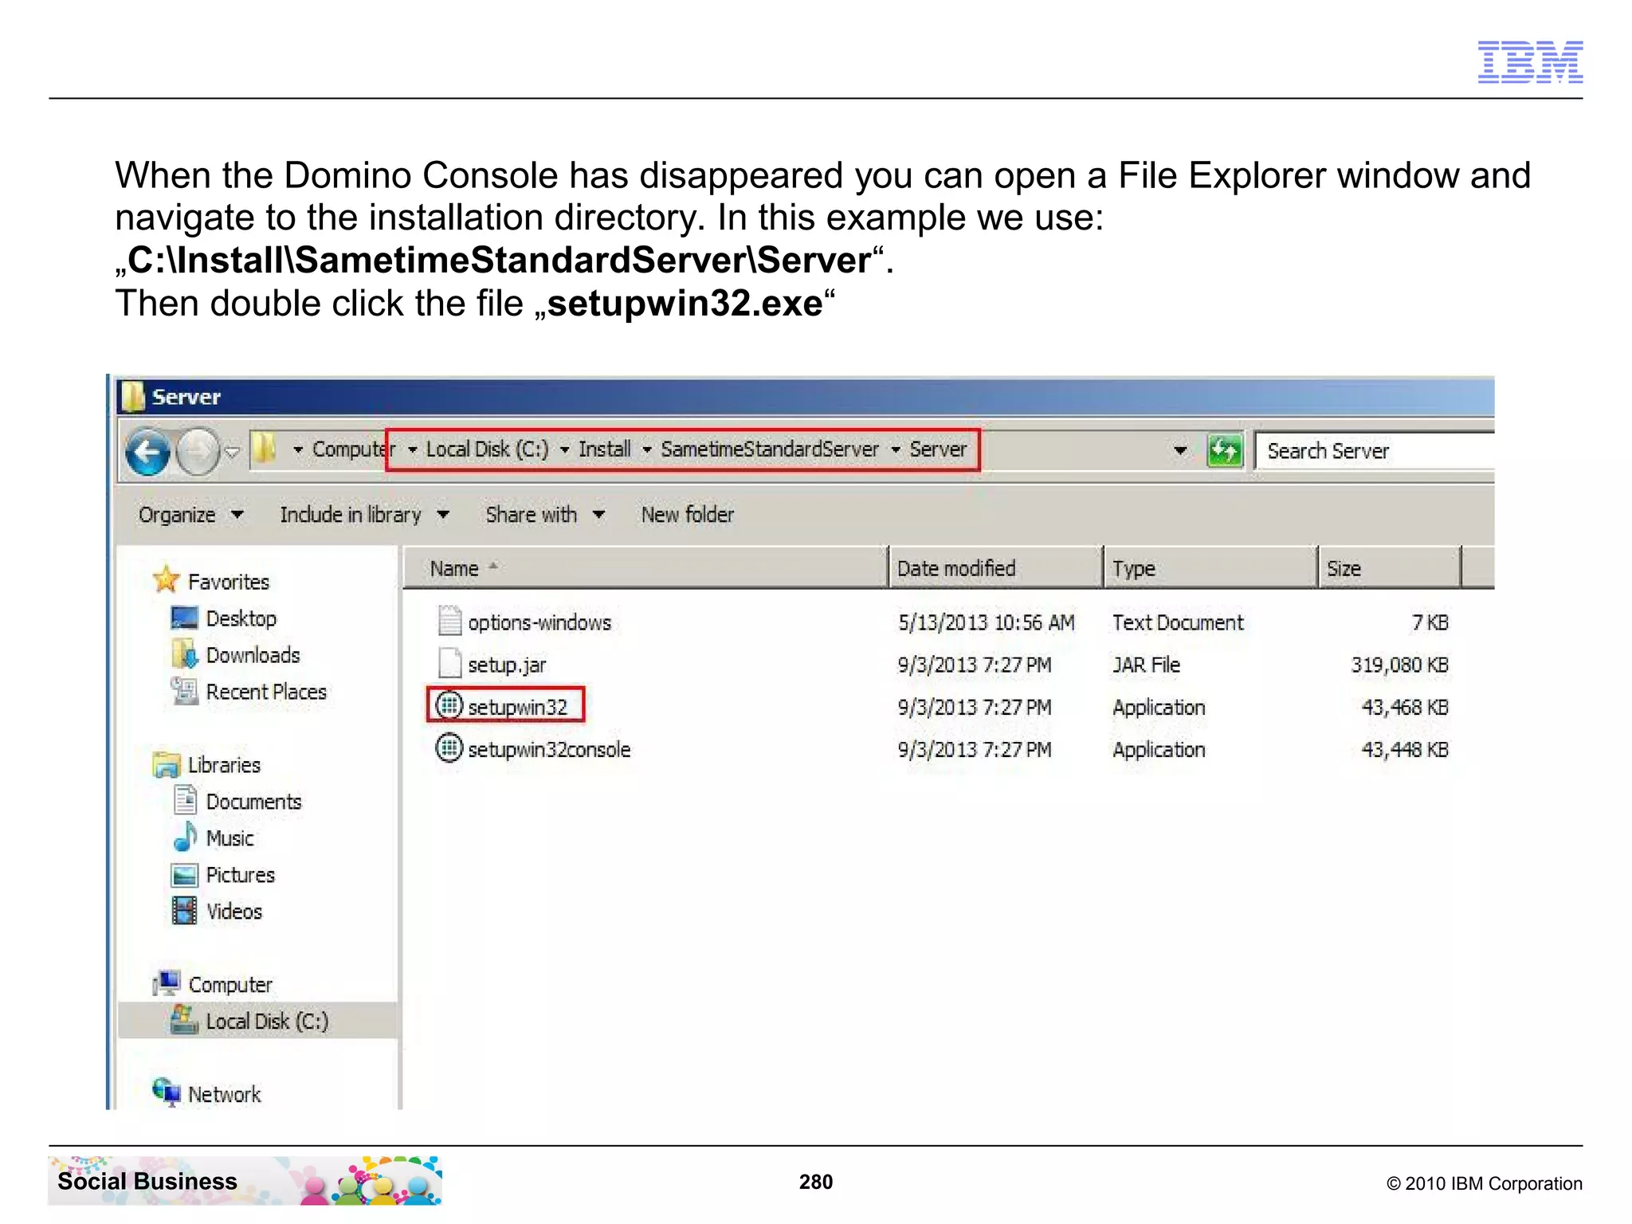Image resolution: width=1632 pixels, height=1224 pixels.
Task: Click the setupwin32 application icon
Action: (x=449, y=705)
